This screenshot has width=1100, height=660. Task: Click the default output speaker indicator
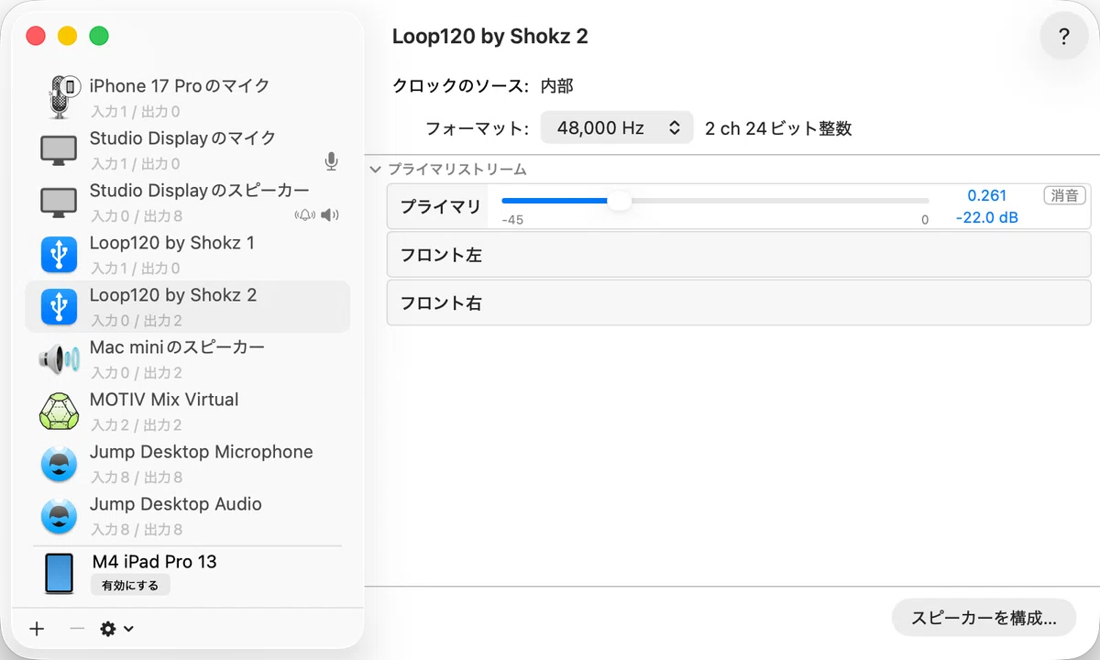[x=330, y=215]
